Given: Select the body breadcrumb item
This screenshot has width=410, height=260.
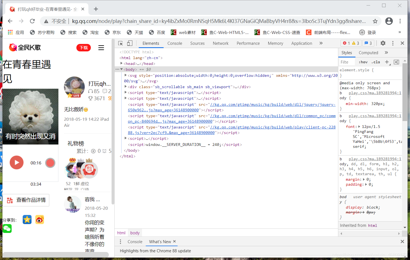Looking at the screenshot, I should [x=135, y=233].
